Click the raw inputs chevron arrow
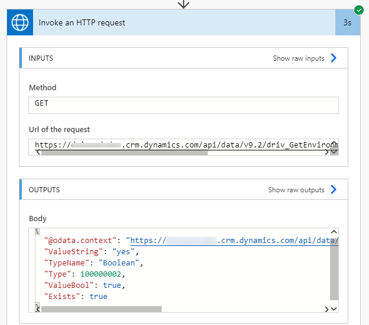Image resolution: width=369 pixels, height=325 pixels. [x=334, y=58]
